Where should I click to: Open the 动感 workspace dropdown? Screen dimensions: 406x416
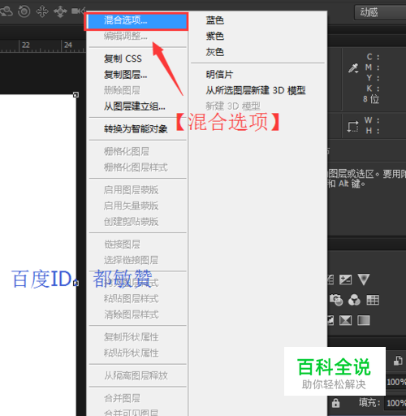tap(380, 12)
